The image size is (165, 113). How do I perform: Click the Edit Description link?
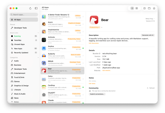click(x=94, y=43)
